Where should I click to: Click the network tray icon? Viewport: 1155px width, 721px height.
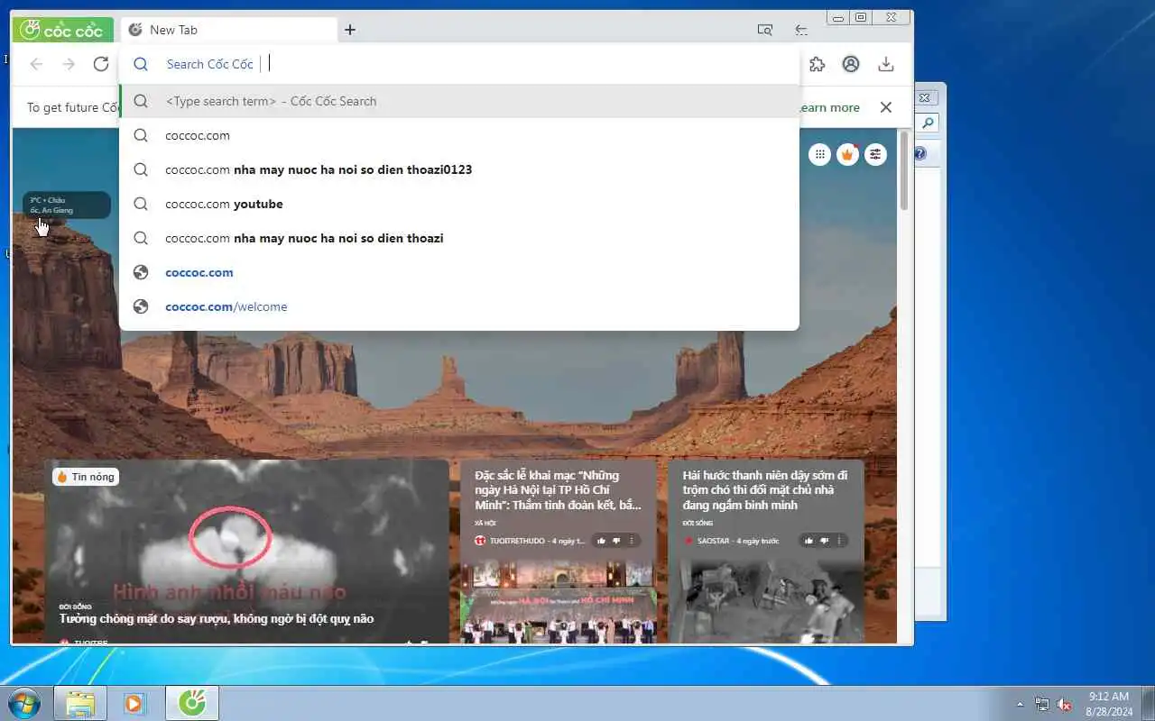(1042, 704)
